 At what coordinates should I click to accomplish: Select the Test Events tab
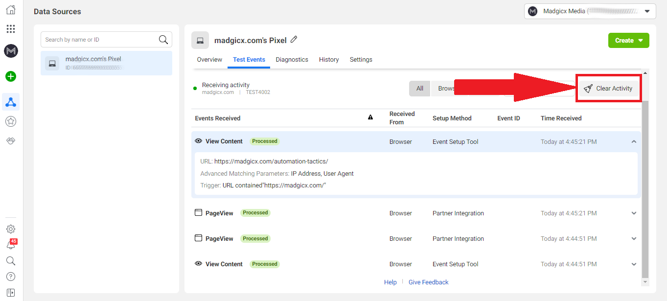(x=249, y=60)
